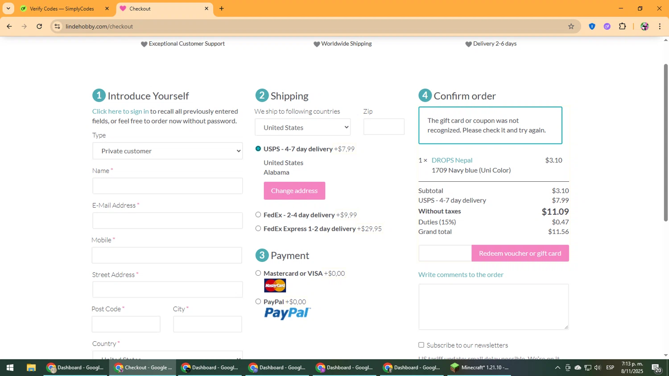Screen dimensions: 669x376
Task: Open the Extensions puzzle menu
Action: click(x=623, y=26)
